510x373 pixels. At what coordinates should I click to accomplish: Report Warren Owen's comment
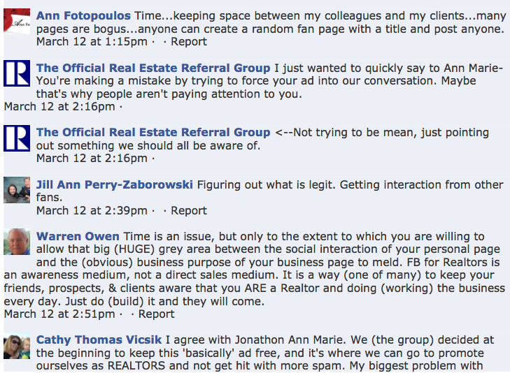tap(157, 314)
